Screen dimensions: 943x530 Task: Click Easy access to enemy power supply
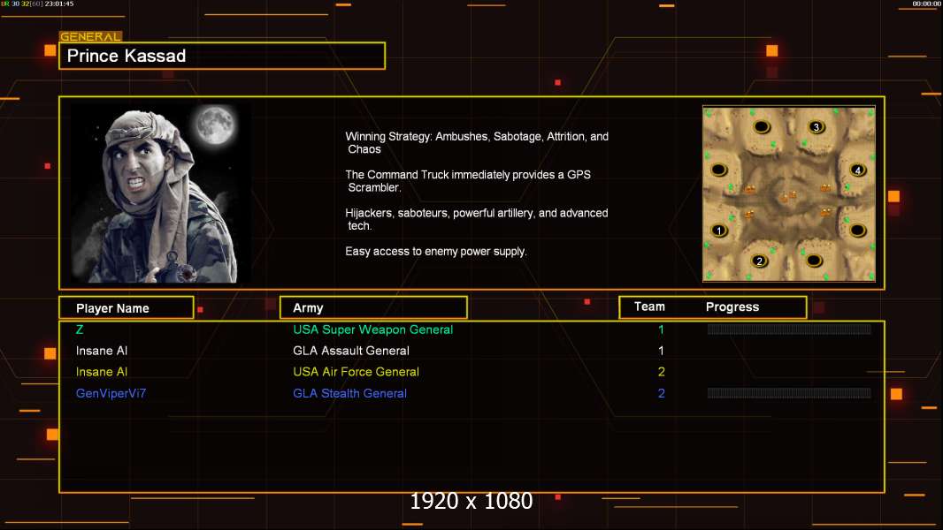click(x=436, y=252)
